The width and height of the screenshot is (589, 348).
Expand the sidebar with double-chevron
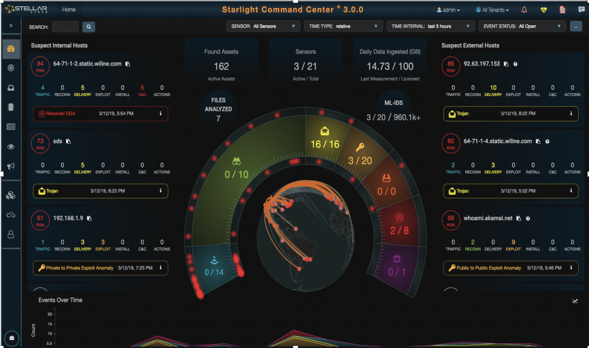[11, 26]
